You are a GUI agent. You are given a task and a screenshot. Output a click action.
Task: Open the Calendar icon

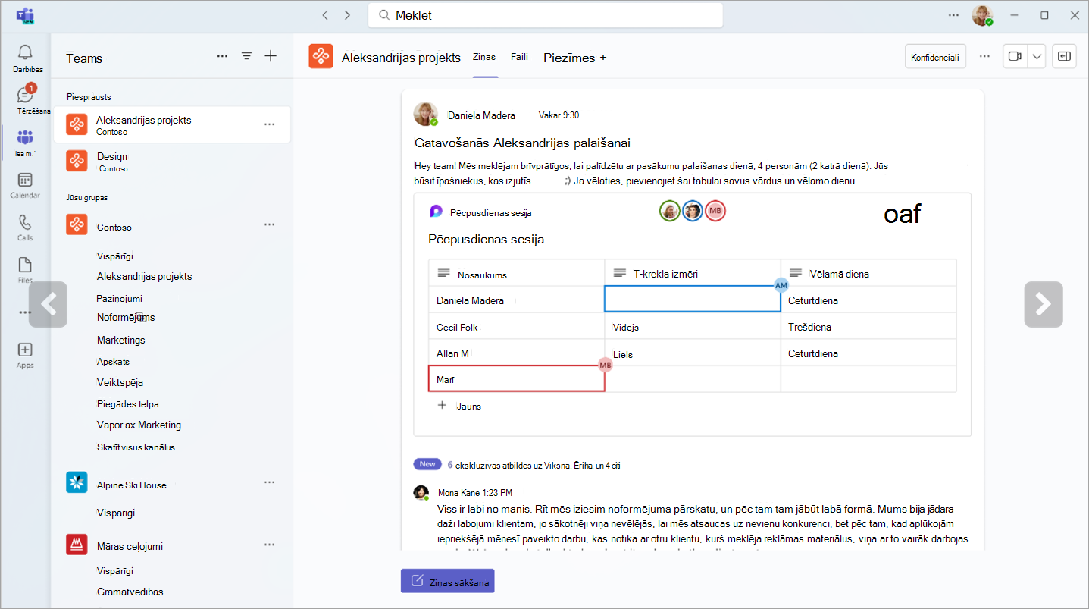(x=25, y=181)
